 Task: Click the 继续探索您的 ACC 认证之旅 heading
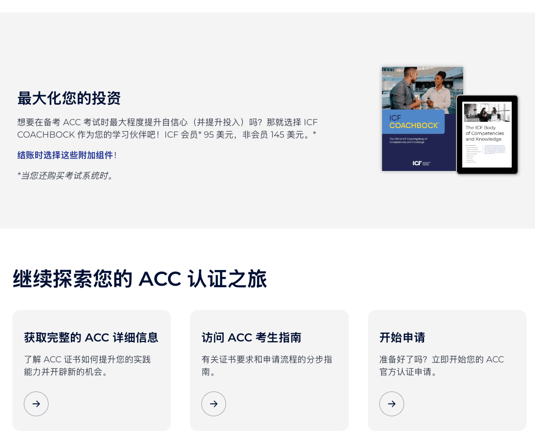(140, 279)
